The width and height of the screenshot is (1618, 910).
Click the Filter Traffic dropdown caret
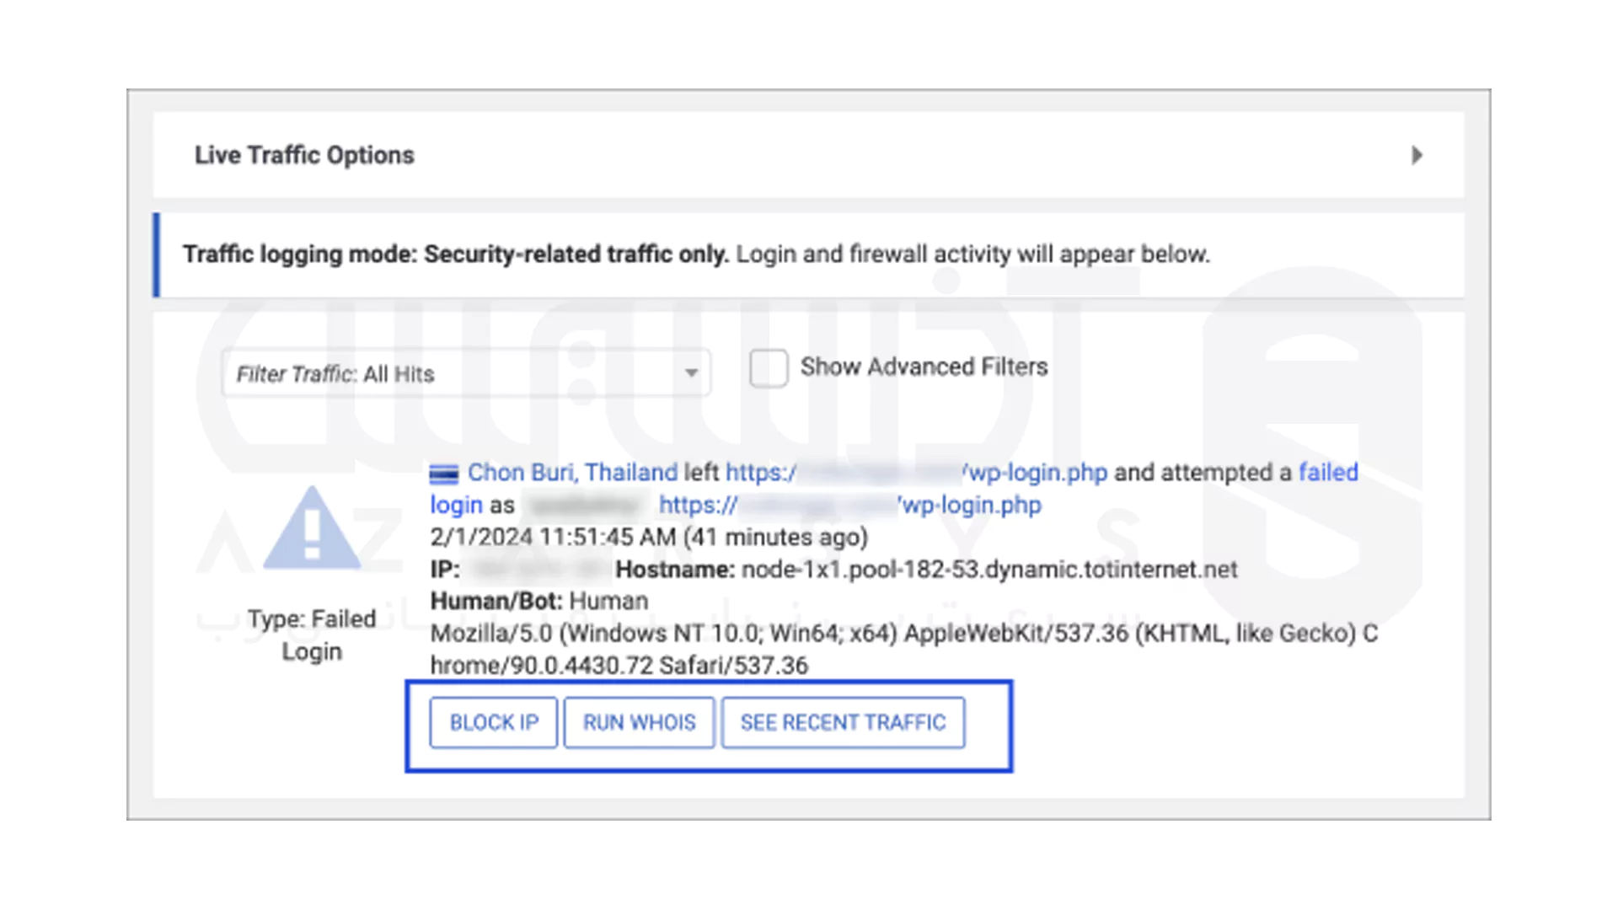pos(691,372)
